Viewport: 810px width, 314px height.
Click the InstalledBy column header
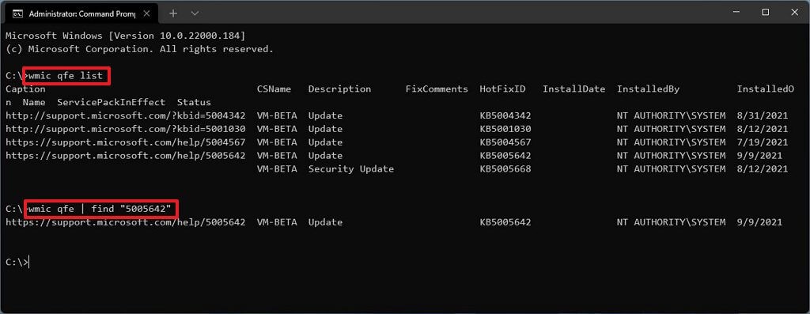648,89
